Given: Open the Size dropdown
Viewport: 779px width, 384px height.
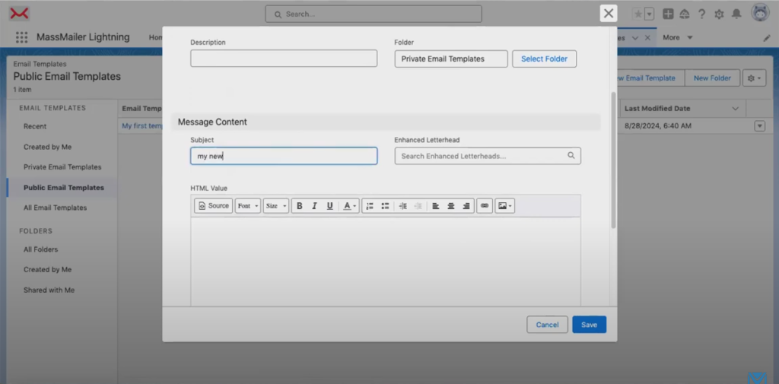Looking at the screenshot, I should [276, 205].
